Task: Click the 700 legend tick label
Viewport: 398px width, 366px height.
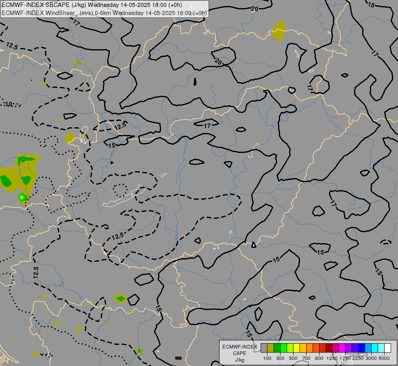Action: coord(307,358)
